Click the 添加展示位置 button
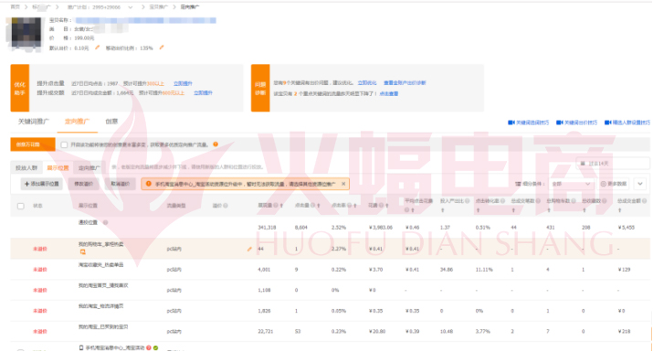Viewport: 653px width, 352px height. pyautogui.click(x=42, y=184)
